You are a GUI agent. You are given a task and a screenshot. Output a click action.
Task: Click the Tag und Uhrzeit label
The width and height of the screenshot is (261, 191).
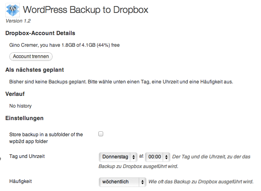[x=27, y=156]
